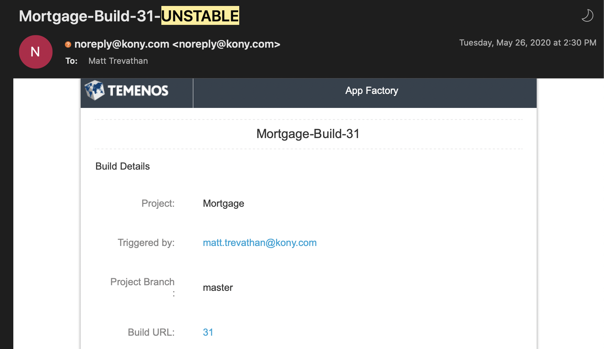Open the matt.trevathan@kony.com email link
The image size is (604, 349).
pyautogui.click(x=260, y=242)
